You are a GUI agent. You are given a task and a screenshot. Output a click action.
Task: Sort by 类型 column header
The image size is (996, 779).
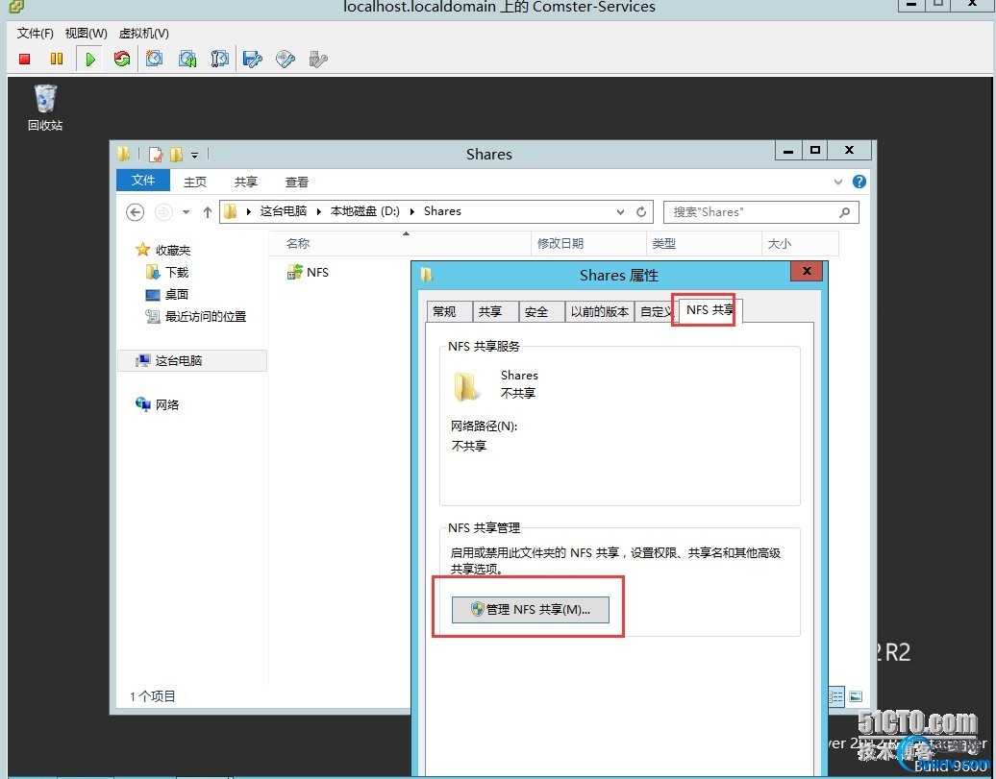[x=704, y=243]
